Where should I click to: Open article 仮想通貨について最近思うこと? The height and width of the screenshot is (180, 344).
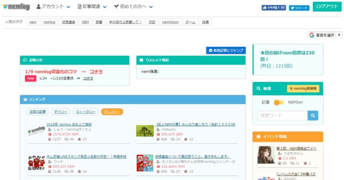pyautogui.click(x=193, y=157)
